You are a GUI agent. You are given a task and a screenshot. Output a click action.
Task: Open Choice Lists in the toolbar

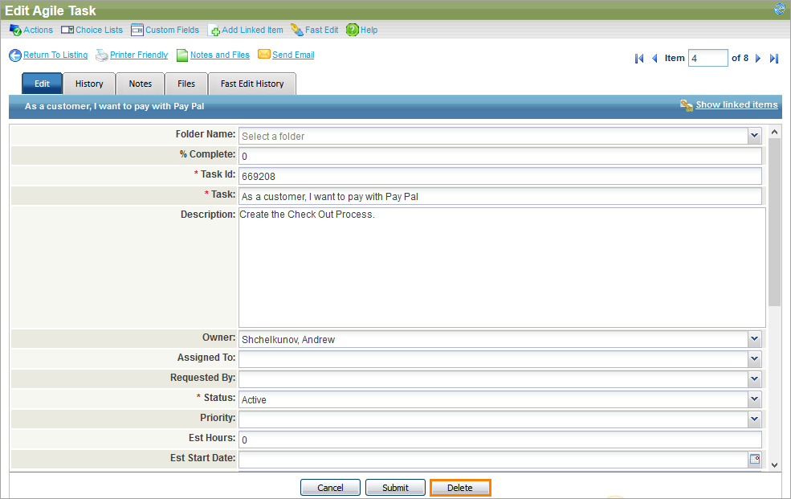pyautogui.click(x=100, y=31)
